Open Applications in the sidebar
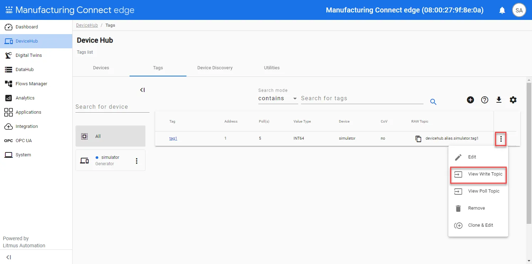The image size is (532, 264). pyautogui.click(x=36, y=112)
